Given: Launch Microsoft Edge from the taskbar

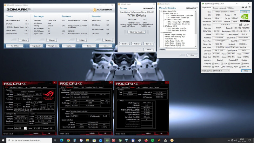Looking at the screenshot, I should tap(62, 140).
